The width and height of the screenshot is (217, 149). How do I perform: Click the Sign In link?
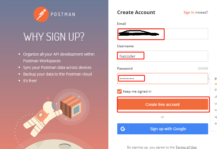pos(189,12)
